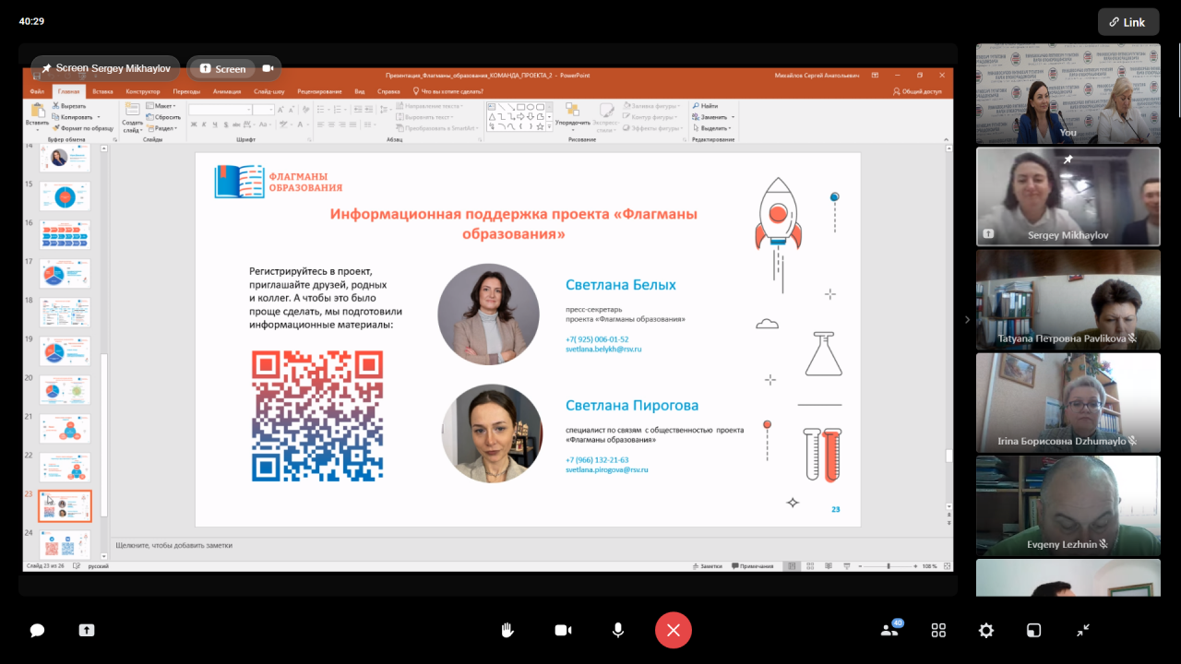Click your own video tile labeled You
This screenshot has height=664, width=1181.
click(1068, 94)
